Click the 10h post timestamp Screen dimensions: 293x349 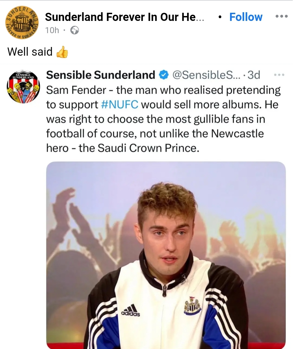(x=52, y=30)
